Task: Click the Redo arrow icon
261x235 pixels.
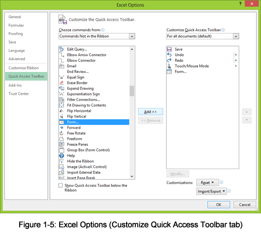Action: coord(169,61)
